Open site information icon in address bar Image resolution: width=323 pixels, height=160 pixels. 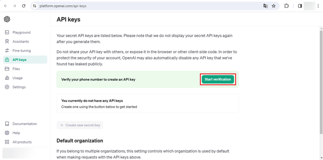coord(35,6)
